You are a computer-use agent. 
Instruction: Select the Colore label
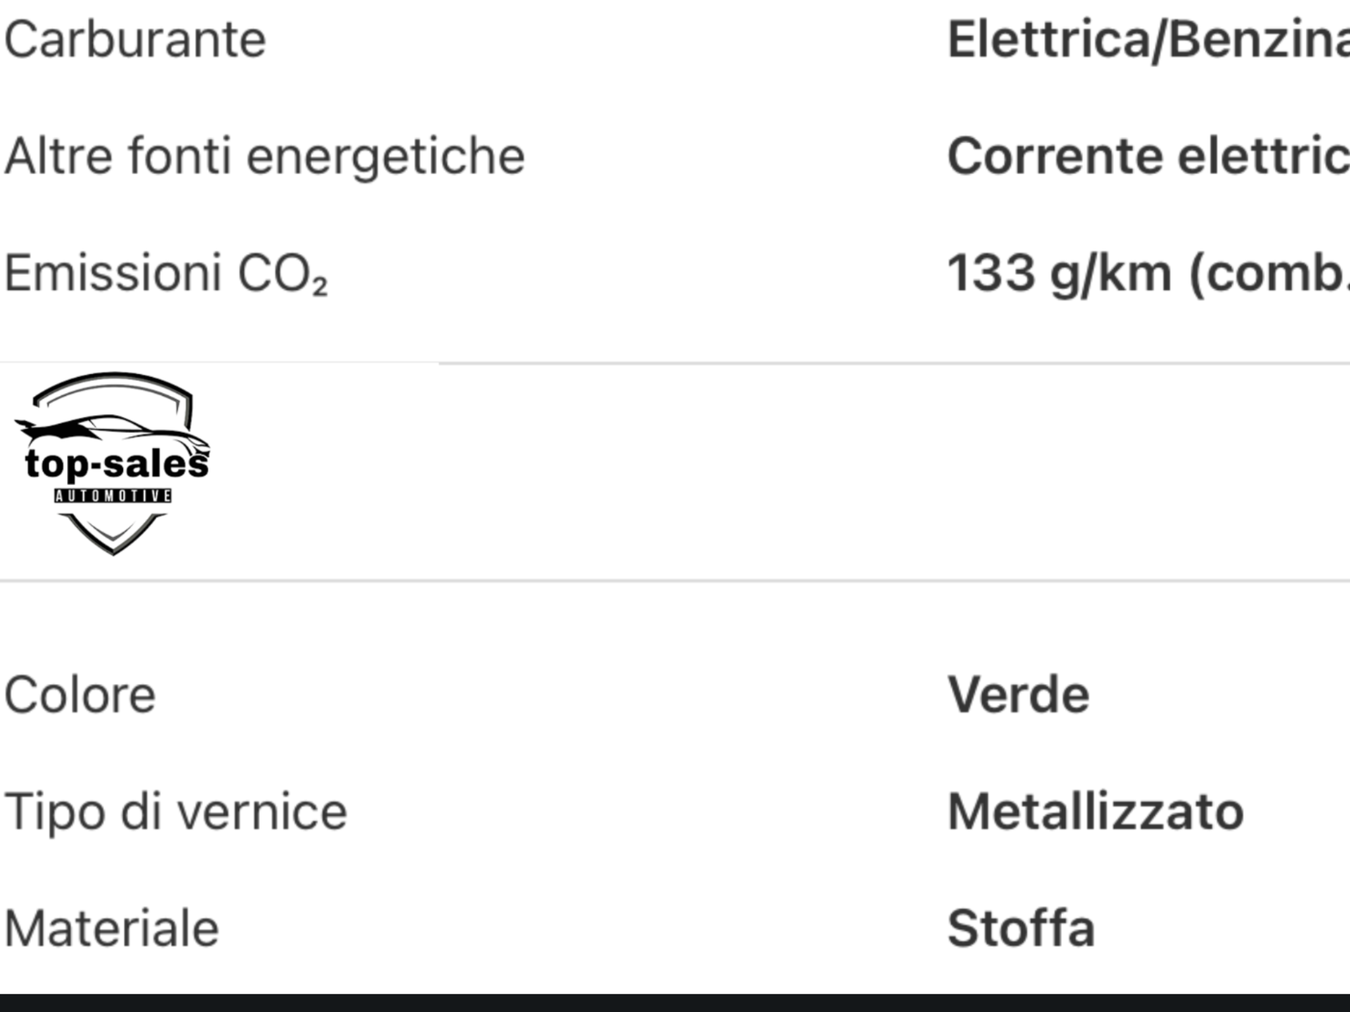click(x=80, y=695)
